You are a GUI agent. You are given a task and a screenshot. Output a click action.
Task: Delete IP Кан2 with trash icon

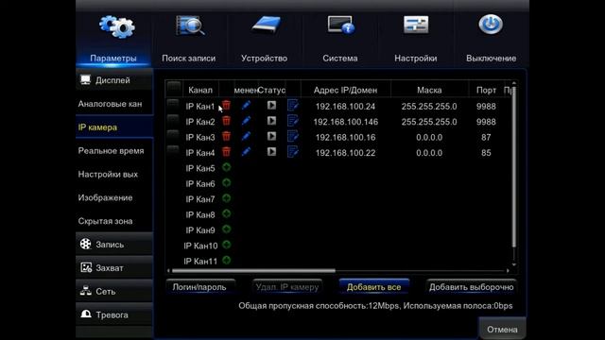point(227,121)
